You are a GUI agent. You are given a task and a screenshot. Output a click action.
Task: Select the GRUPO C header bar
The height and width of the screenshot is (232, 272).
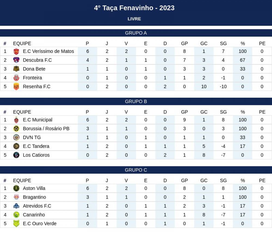136,170
